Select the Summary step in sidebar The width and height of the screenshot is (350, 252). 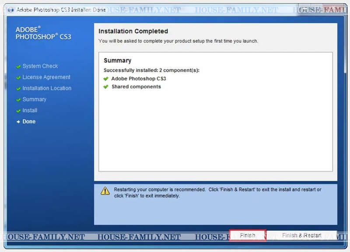pyautogui.click(x=35, y=99)
